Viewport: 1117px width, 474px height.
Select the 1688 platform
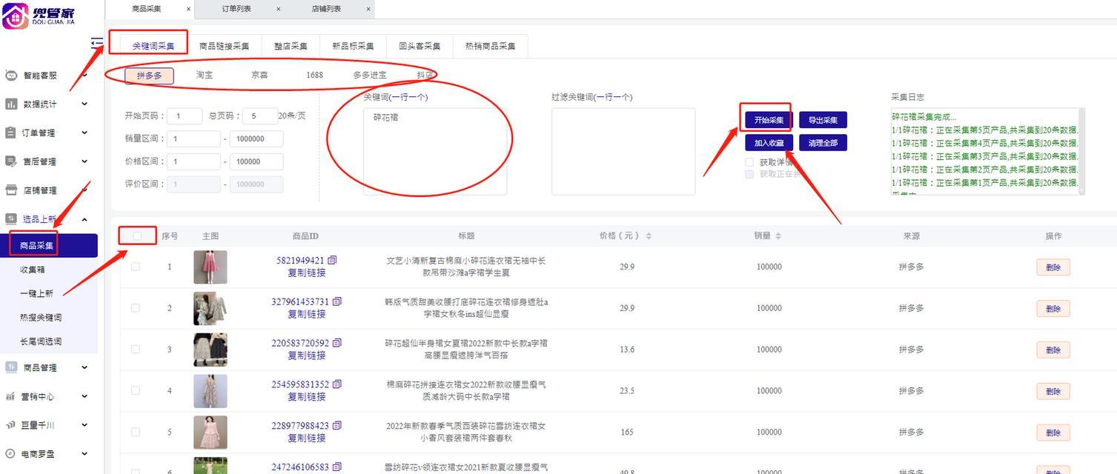click(x=314, y=76)
